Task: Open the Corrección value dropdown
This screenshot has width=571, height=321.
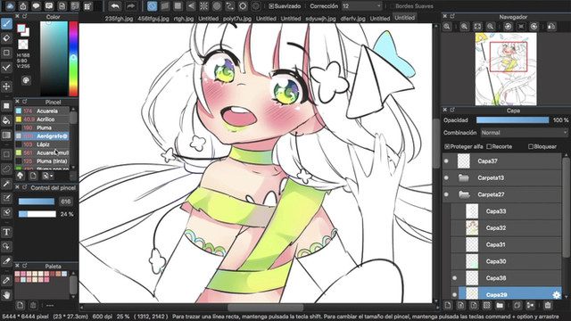Action: (x=362, y=6)
